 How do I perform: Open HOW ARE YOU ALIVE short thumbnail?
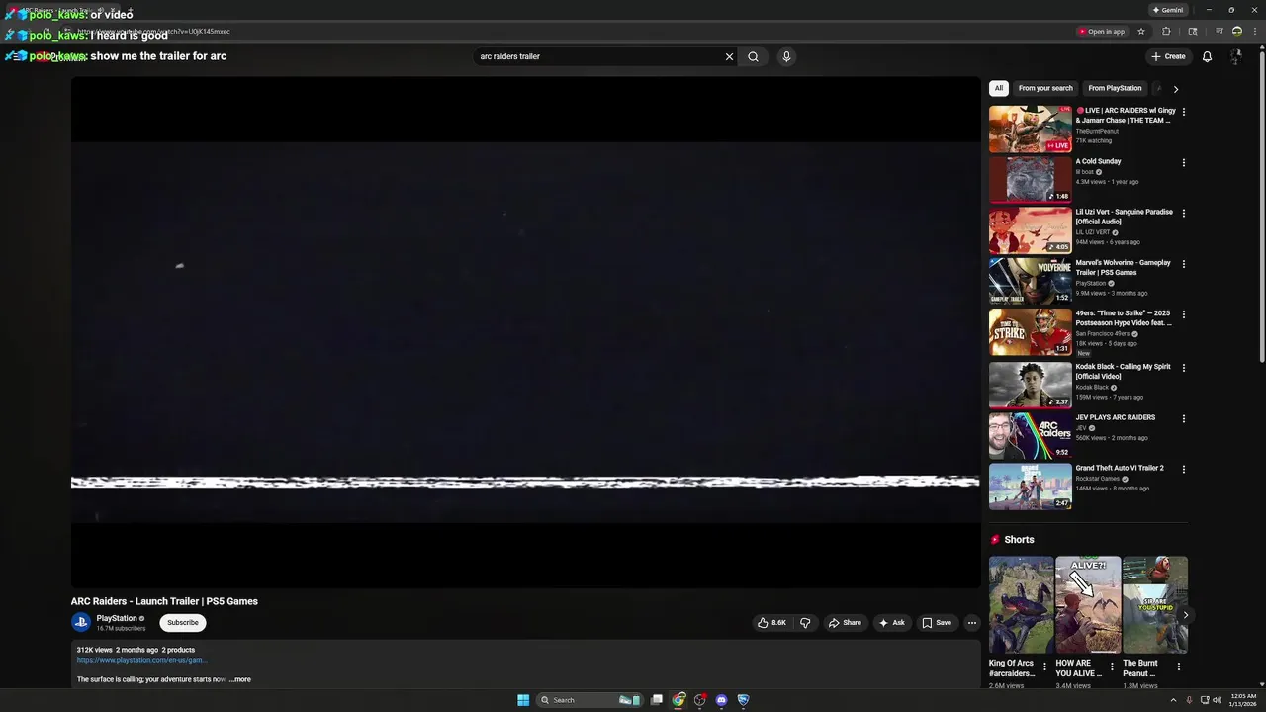[x=1088, y=604]
